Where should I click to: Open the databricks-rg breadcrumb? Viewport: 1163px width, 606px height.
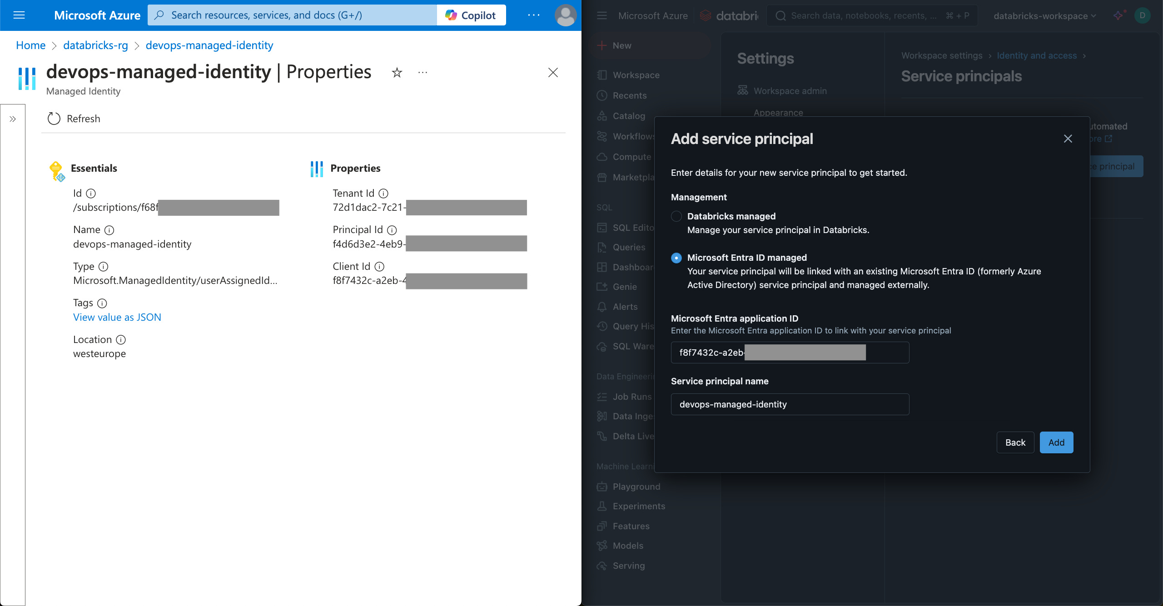click(95, 45)
